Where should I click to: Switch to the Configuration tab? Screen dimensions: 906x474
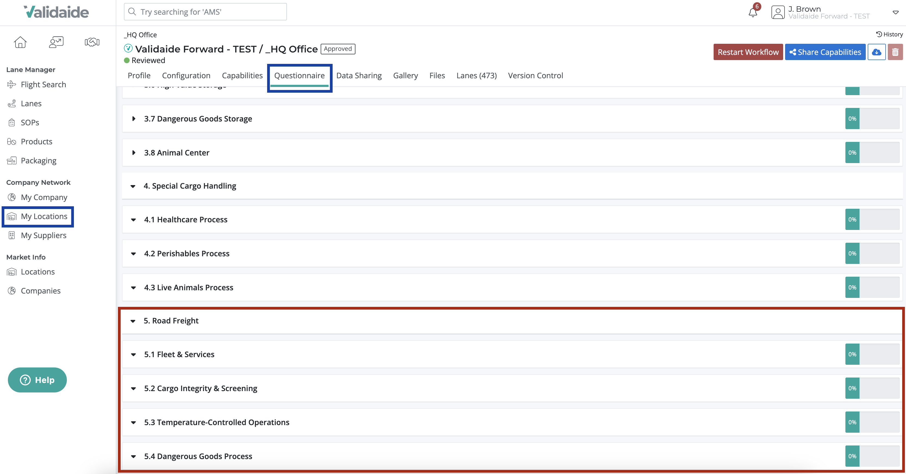click(186, 75)
